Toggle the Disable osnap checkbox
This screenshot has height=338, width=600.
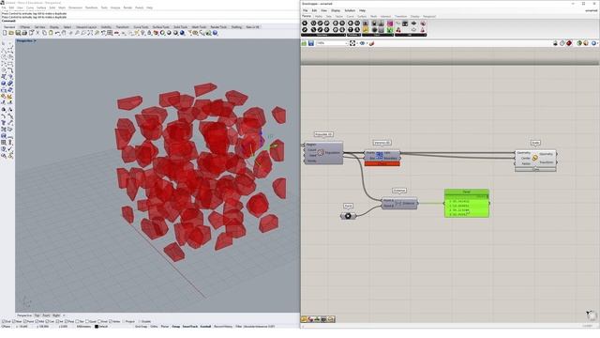click(140, 321)
